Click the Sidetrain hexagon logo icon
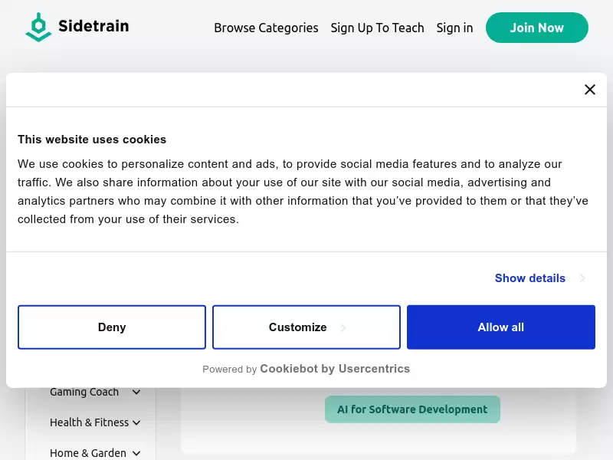This screenshot has width=613, height=460. pos(38,27)
